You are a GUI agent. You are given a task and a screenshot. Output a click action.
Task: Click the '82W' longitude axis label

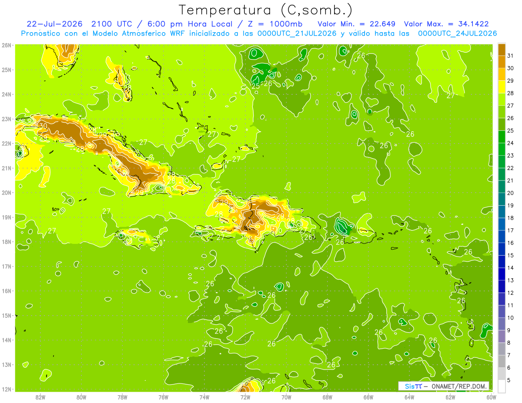(40, 396)
